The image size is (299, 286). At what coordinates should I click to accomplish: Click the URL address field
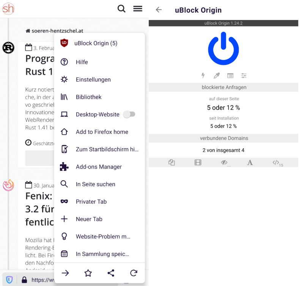pos(43,280)
